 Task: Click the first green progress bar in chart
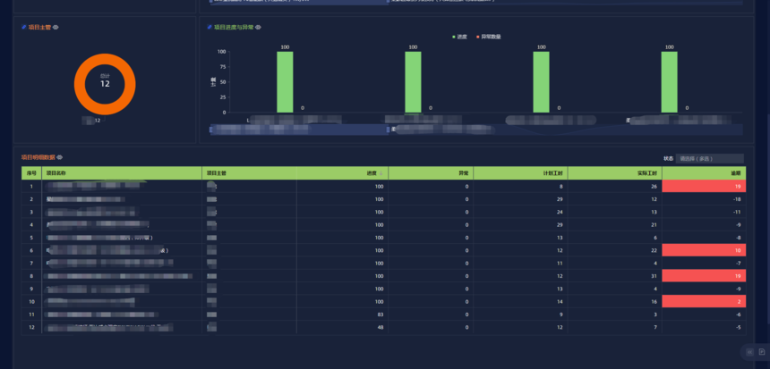coord(285,82)
